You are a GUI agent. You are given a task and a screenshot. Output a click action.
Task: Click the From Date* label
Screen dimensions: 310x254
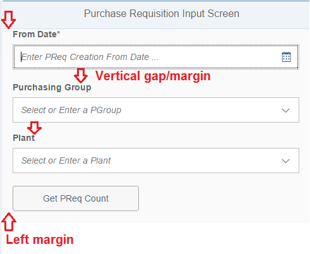(x=37, y=34)
